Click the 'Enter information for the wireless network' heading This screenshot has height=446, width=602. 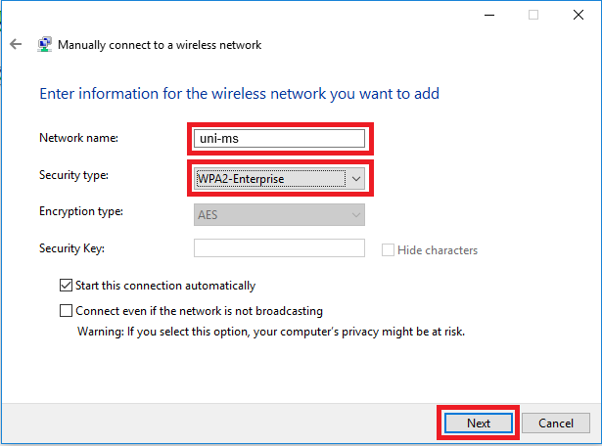click(x=239, y=94)
